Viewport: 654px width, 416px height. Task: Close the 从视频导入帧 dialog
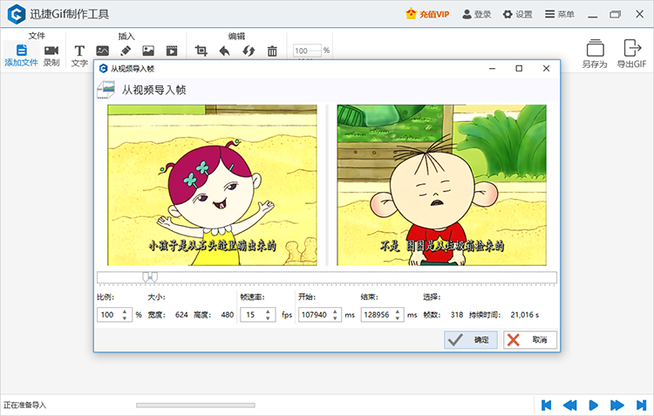546,68
